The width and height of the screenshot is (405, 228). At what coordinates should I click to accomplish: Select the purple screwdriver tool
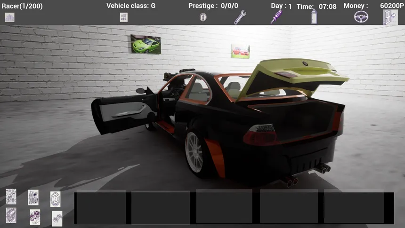click(x=276, y=17)
